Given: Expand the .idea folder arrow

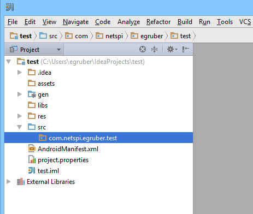Looking at the screenshot, I should click(20, 73).
